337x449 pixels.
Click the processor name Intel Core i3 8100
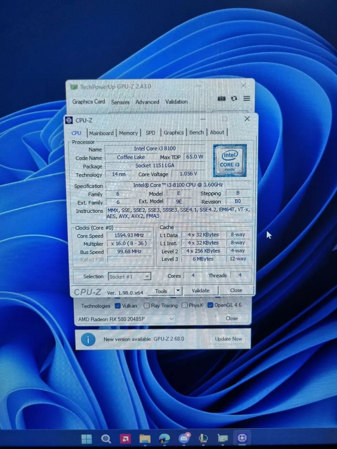point(155,149)
